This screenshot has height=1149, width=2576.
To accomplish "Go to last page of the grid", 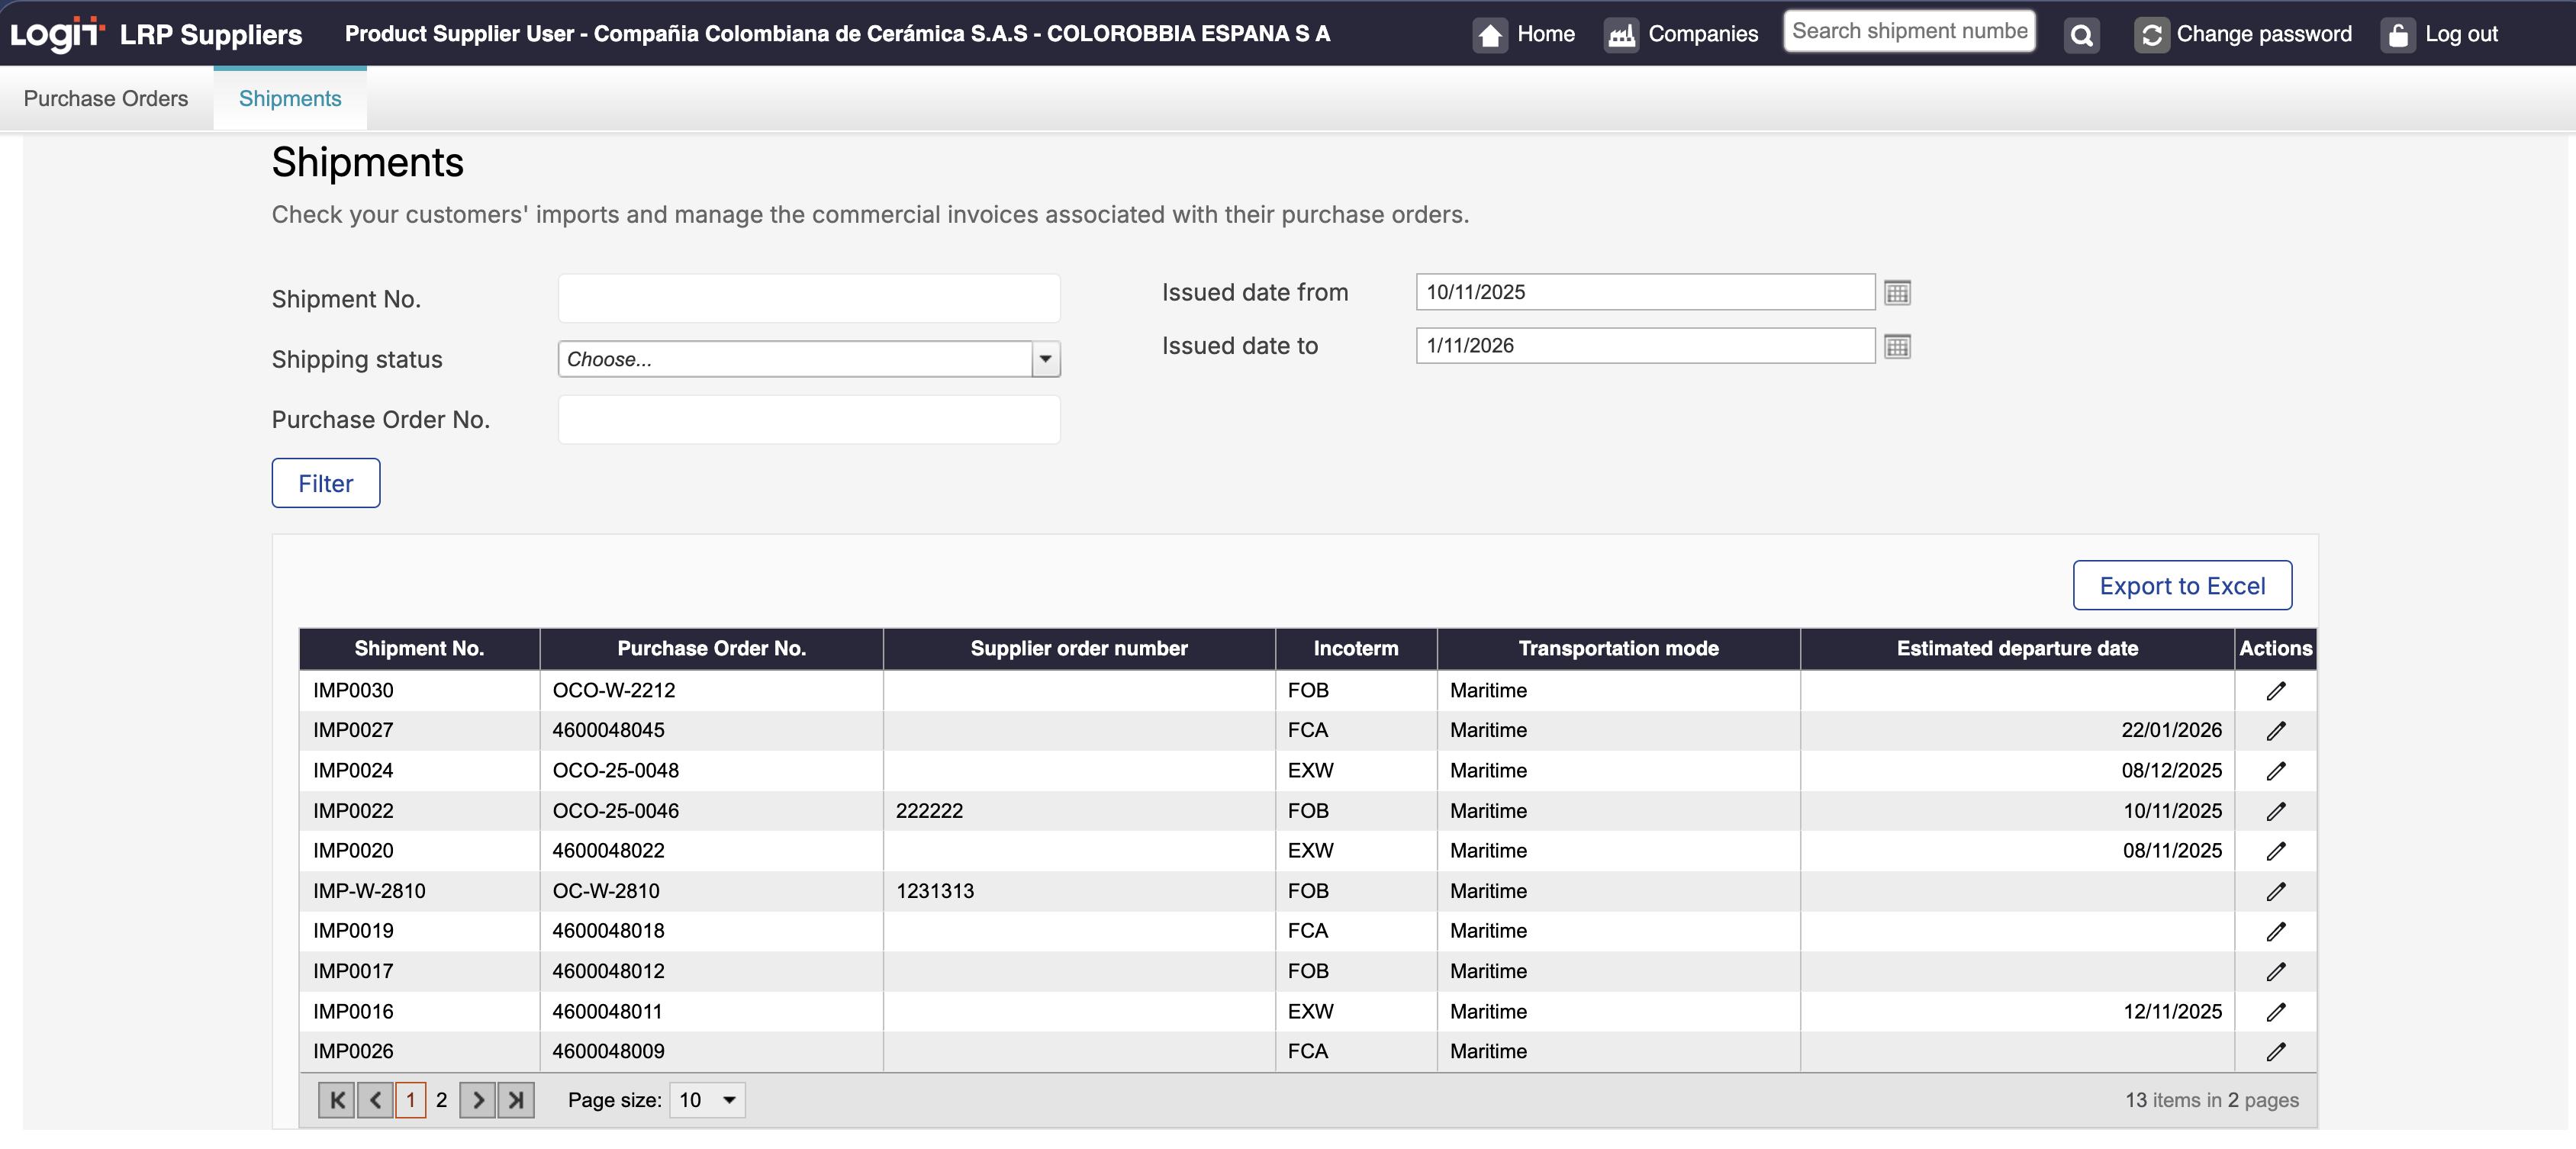I will click(516, 1100).
